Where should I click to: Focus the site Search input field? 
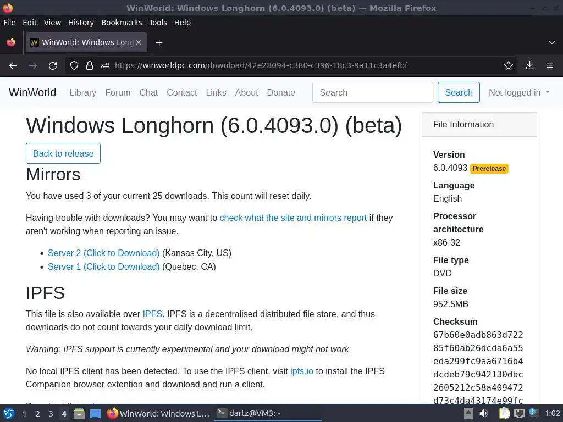pos(372,92)
